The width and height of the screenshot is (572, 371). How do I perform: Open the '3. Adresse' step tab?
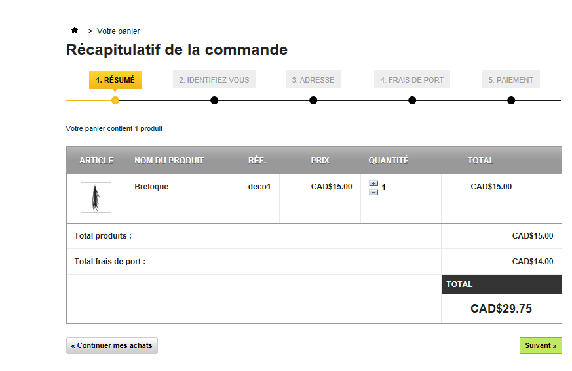pos(313,80)
